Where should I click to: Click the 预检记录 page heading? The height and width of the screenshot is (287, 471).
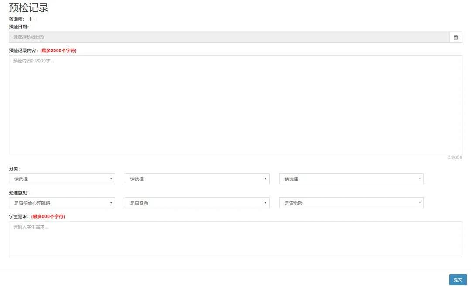click(29, 8)
